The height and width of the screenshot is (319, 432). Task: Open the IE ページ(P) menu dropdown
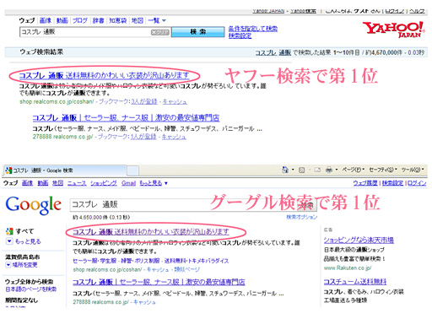[x=354, y=170]
